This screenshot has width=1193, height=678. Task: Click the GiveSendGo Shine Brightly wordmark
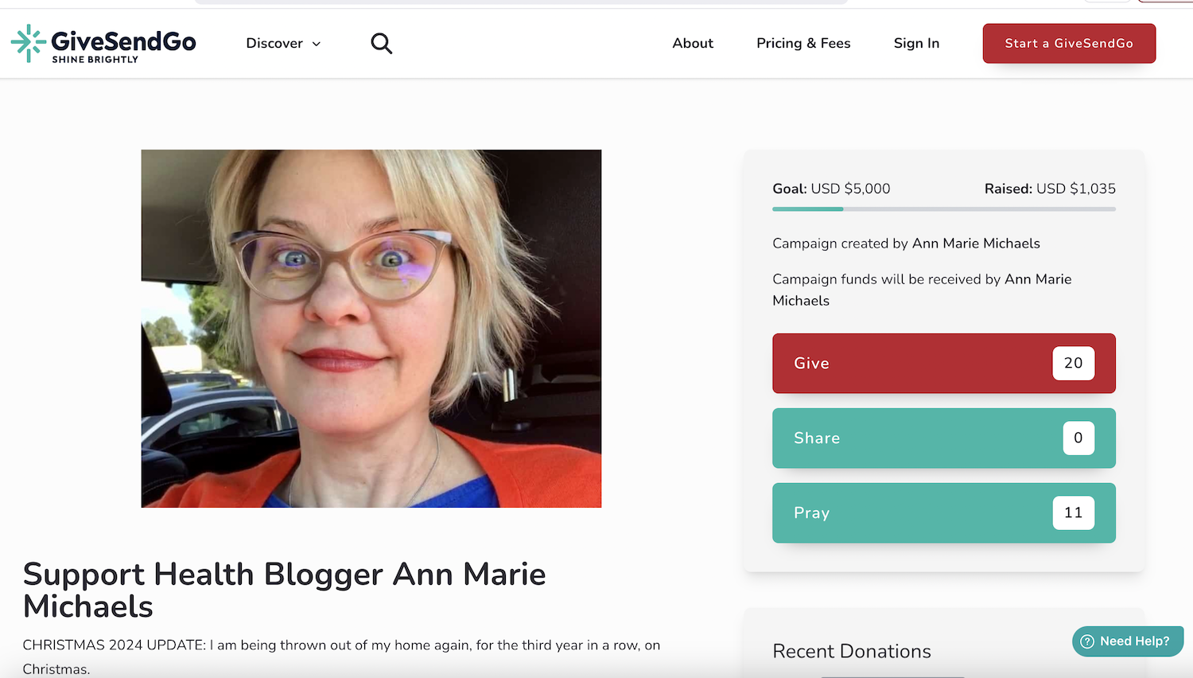pyautogui.click(x=123, y=45)
